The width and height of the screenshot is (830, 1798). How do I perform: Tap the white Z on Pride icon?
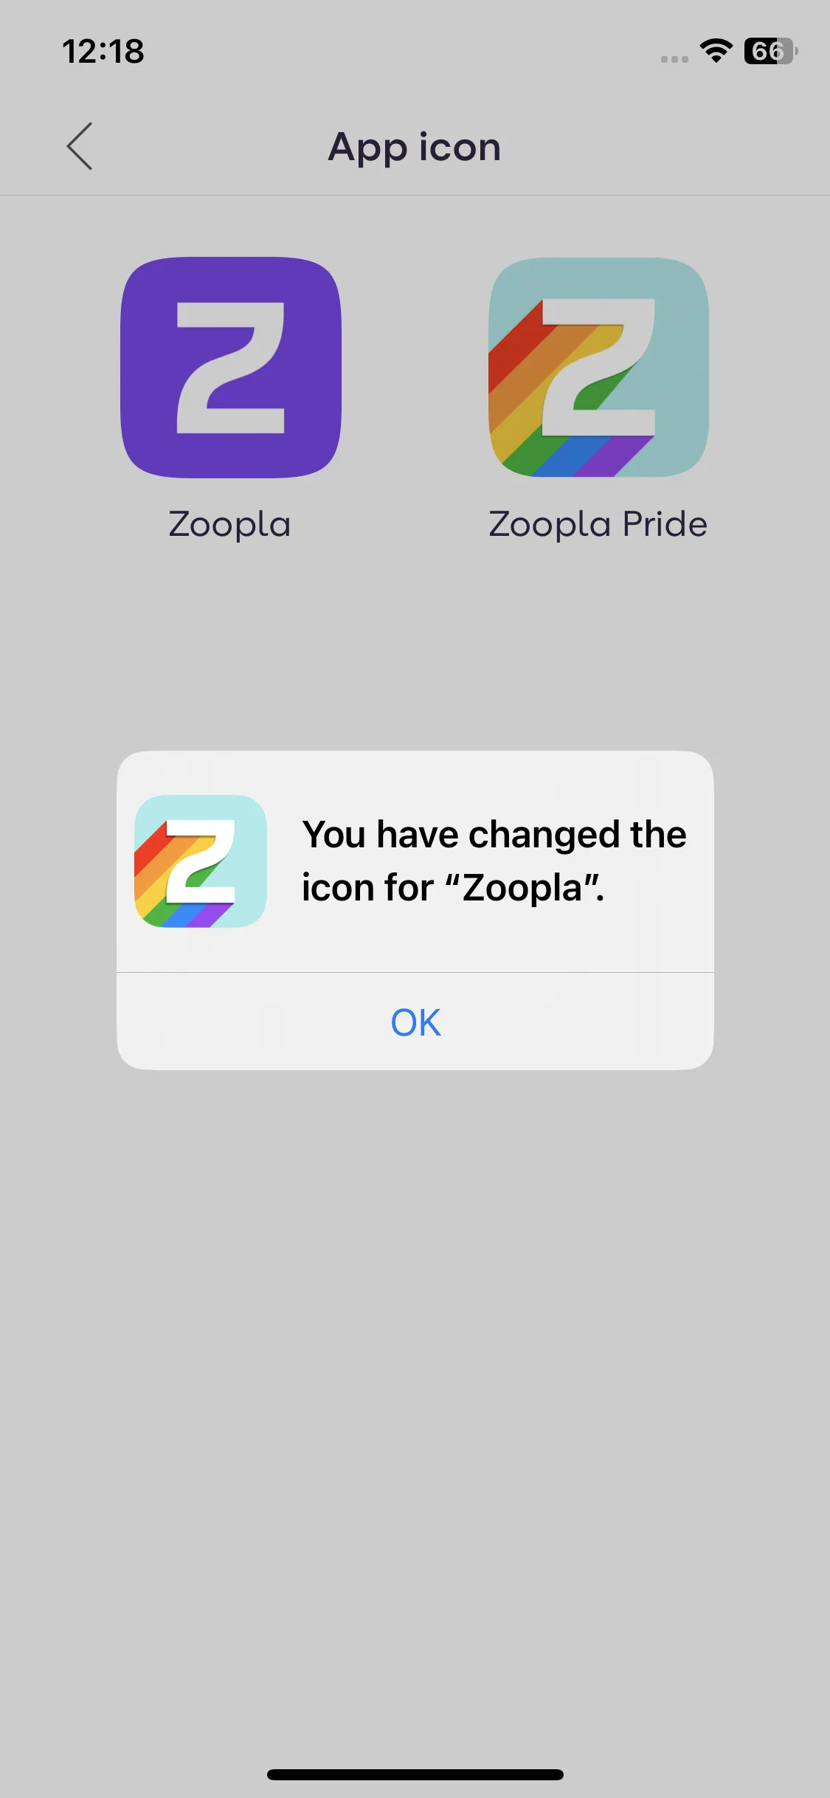(599, 368)
